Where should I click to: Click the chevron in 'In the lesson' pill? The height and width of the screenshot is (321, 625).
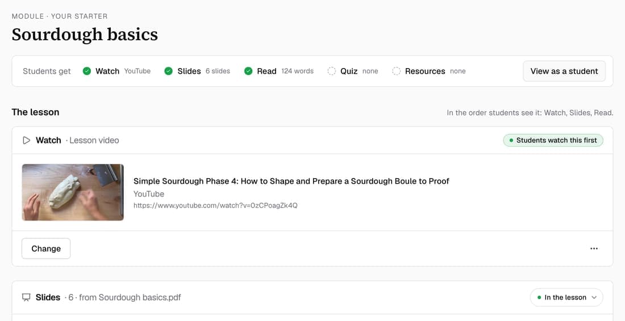point(594,298)
